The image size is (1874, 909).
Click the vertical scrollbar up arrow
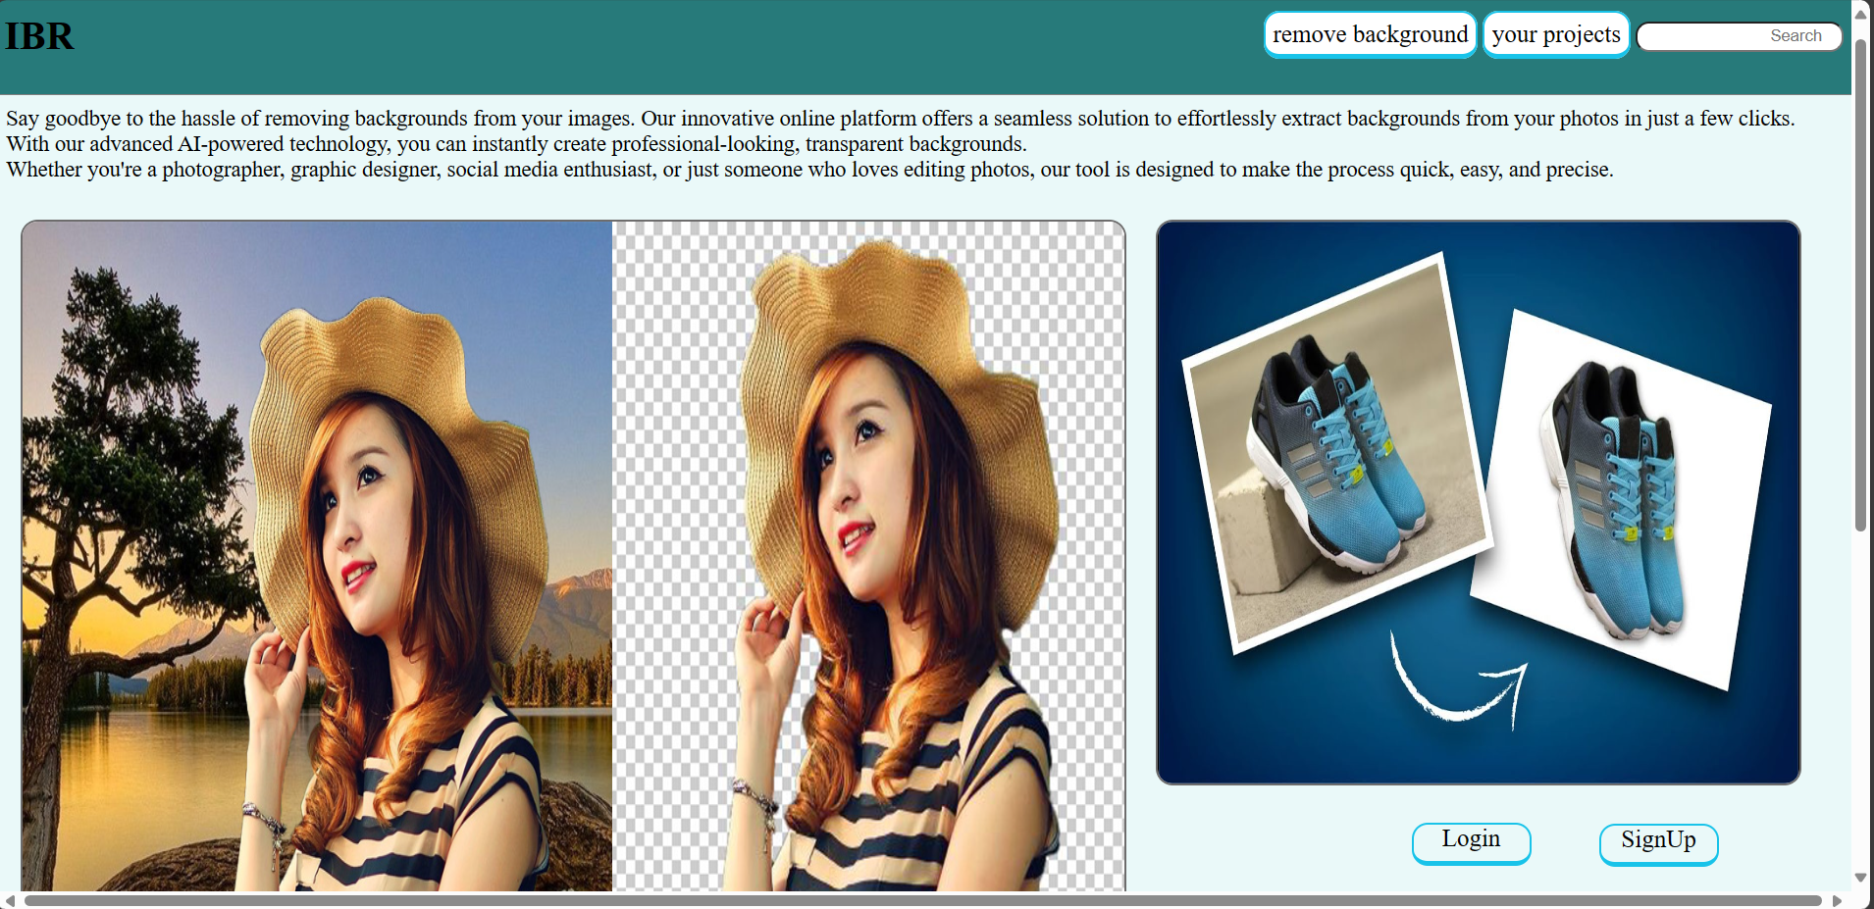tap(1860, 13)
